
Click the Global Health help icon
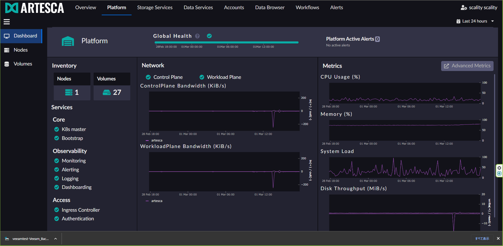197,36
